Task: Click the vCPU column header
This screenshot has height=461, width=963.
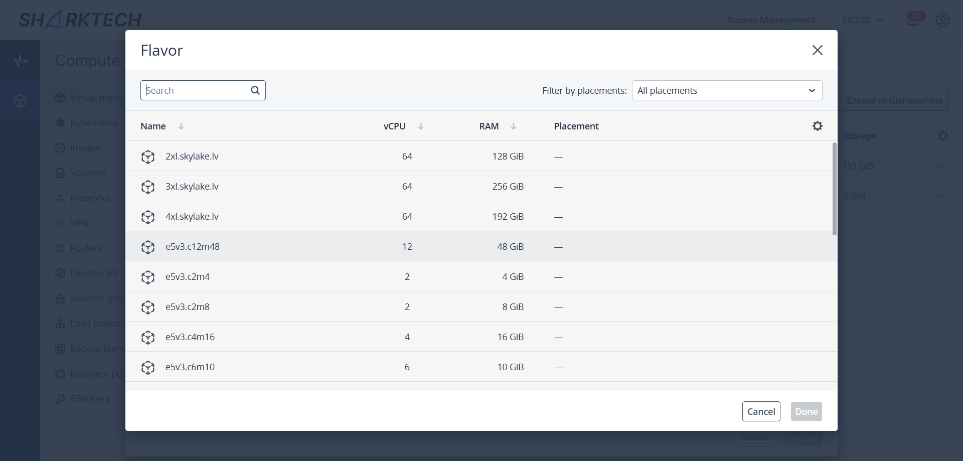Action: 395,126
